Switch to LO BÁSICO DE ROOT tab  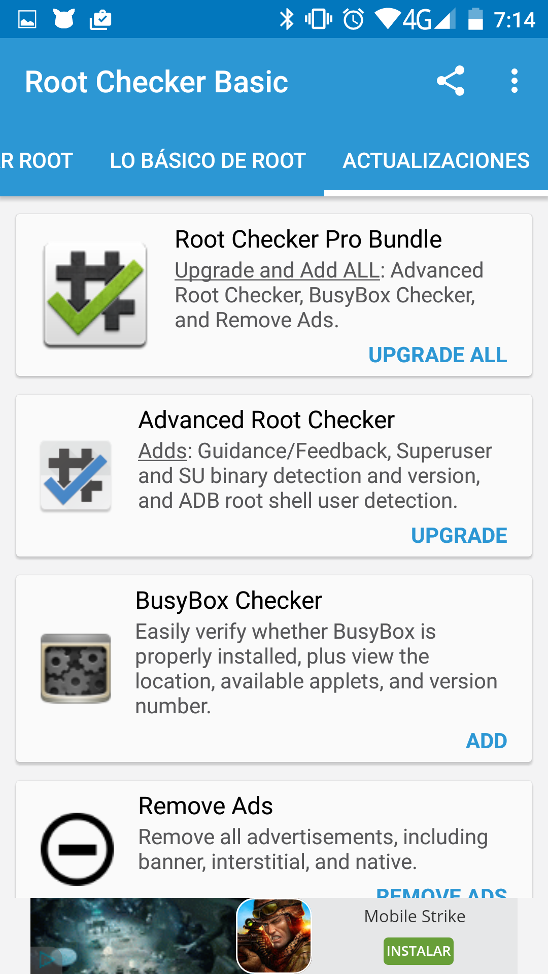click(x=208, y=161)
